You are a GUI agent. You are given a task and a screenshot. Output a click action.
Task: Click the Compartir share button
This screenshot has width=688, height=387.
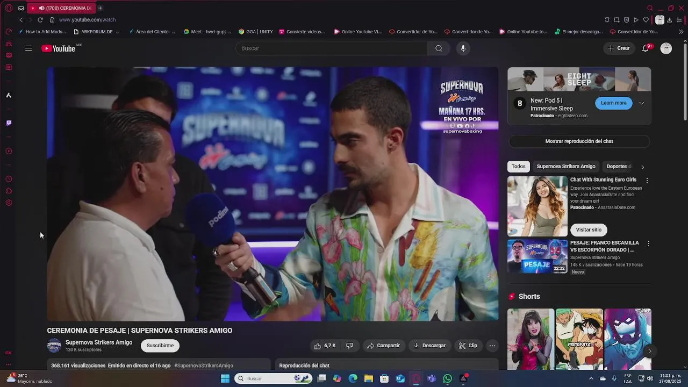tap(383, 346)
